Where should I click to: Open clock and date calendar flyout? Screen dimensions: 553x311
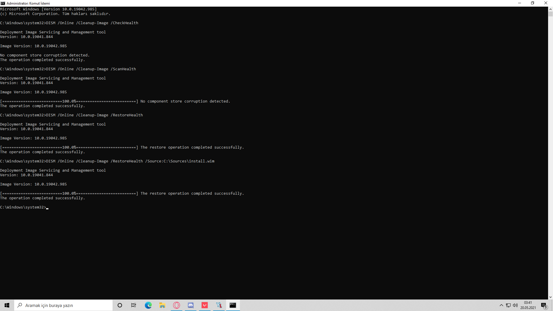coord(528,305)
